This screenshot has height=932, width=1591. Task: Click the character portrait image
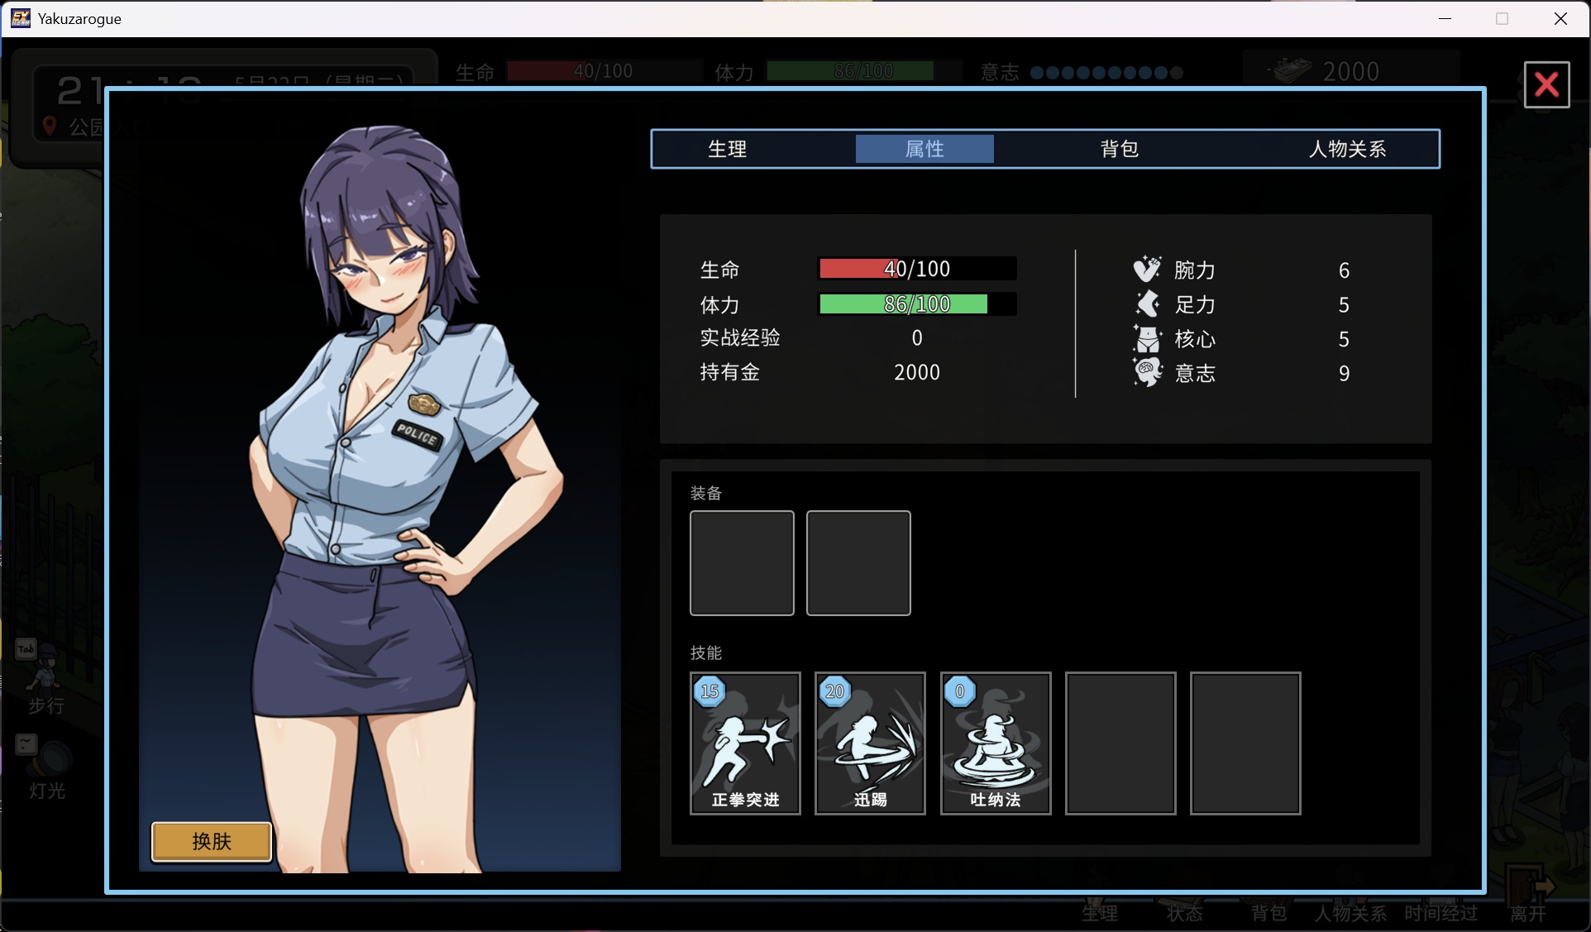pos(380,496)
